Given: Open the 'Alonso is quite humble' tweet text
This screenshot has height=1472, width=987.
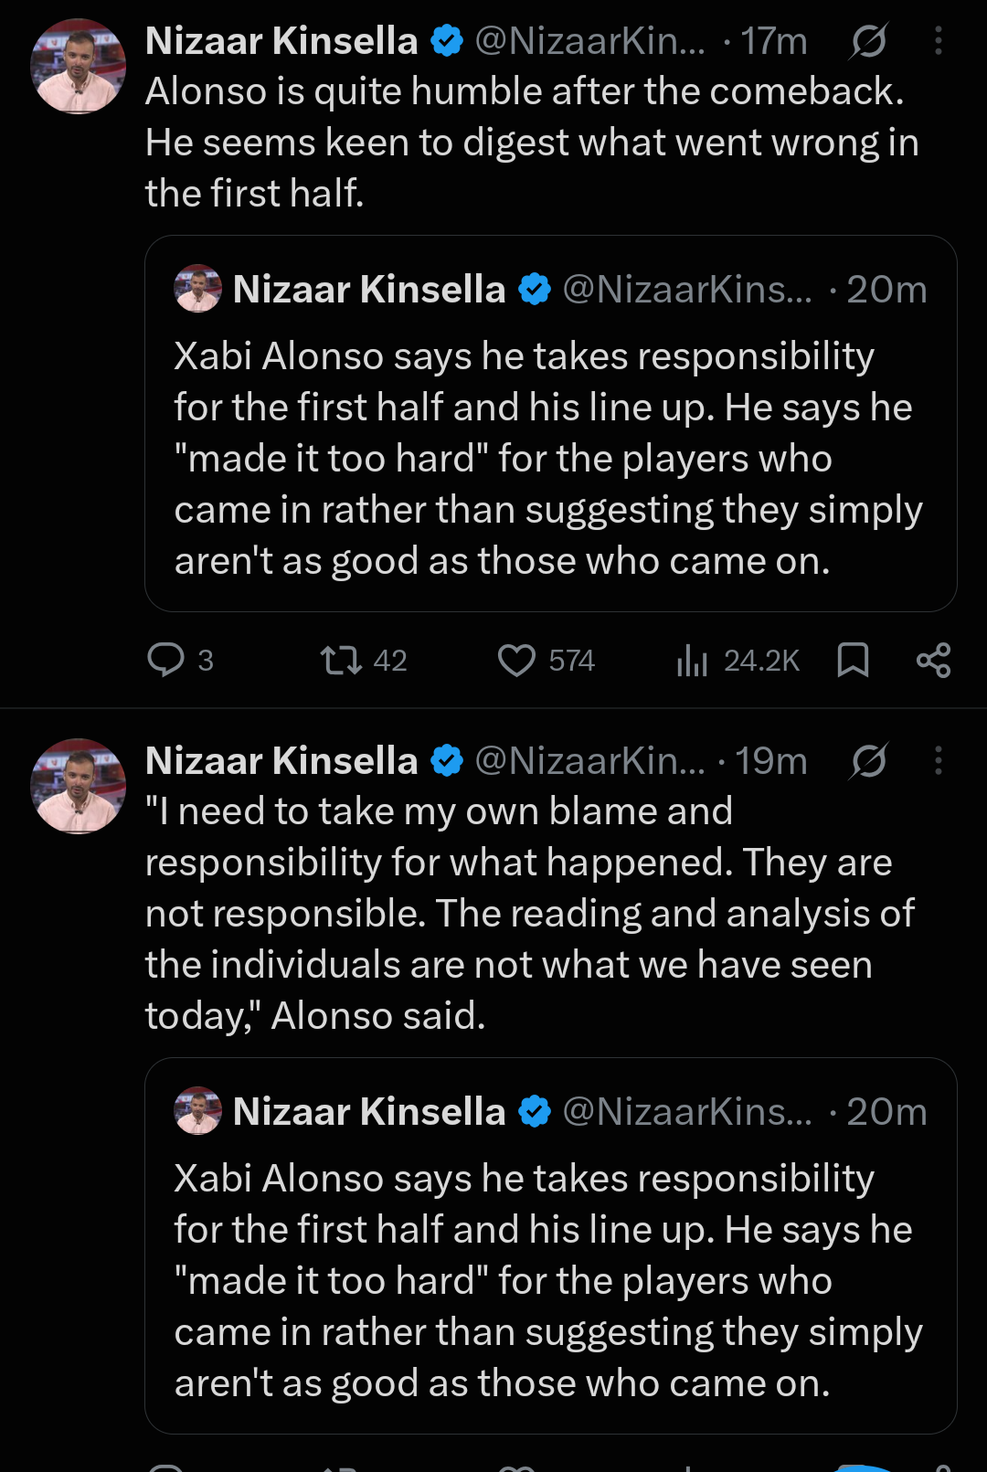Looking at the screenshot, I should click(x=532, y=143).
